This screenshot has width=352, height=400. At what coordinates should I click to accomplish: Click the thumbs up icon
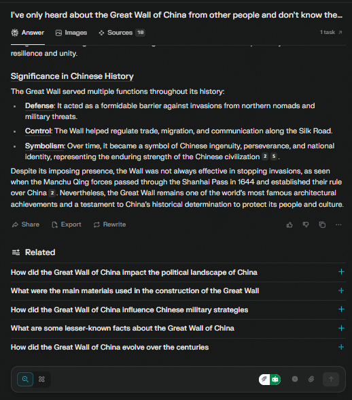click(x=289, y=224)
